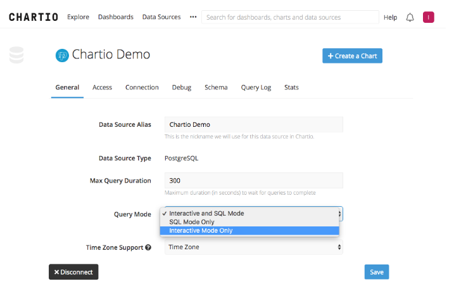Choose Interactive Mode Only option
The image size is (454, 293).
tap(249, 231)
